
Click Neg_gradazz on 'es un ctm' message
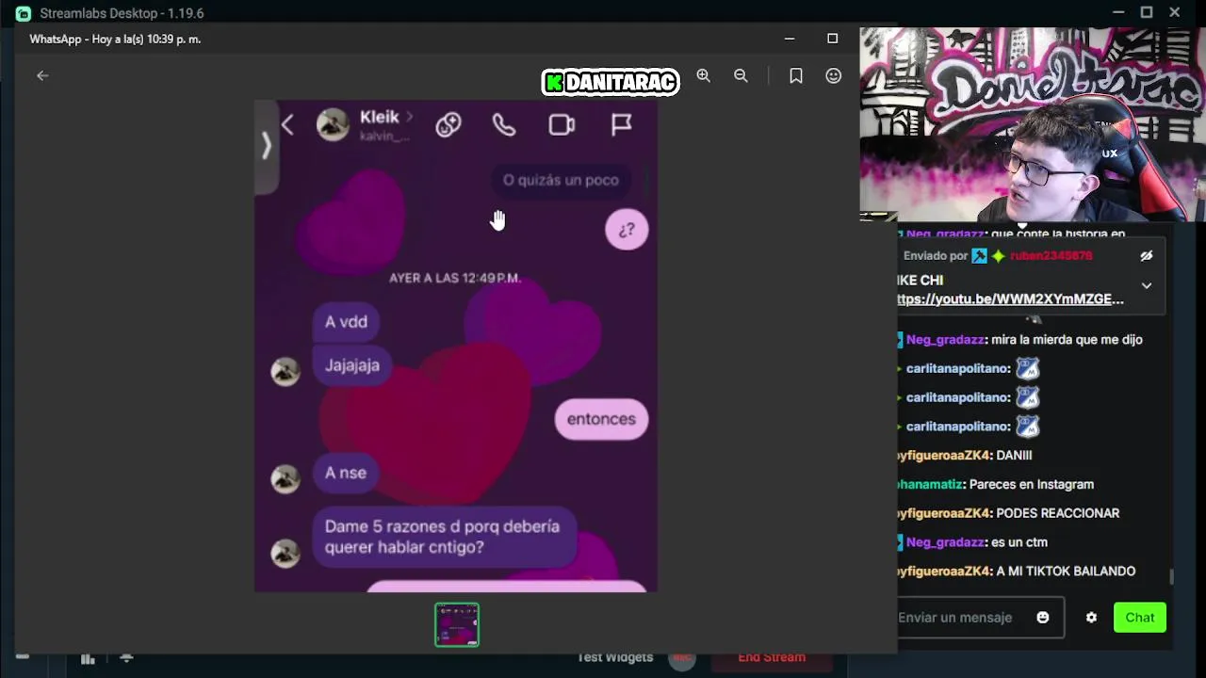(x=946, y=542)
